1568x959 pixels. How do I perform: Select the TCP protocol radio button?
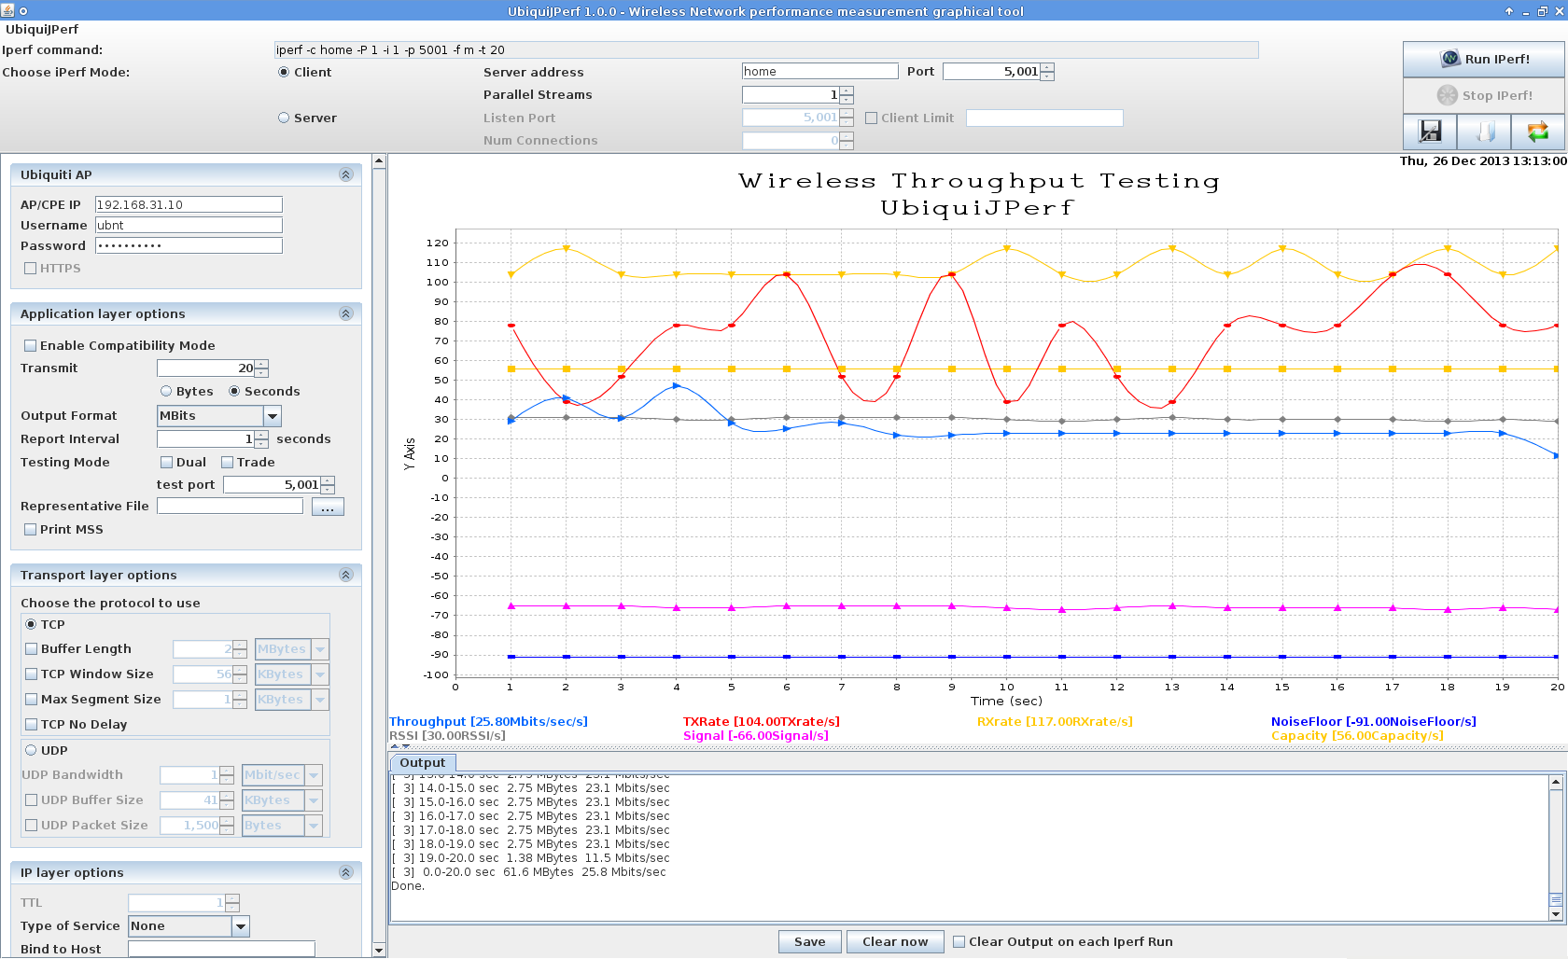pos(31,624)
